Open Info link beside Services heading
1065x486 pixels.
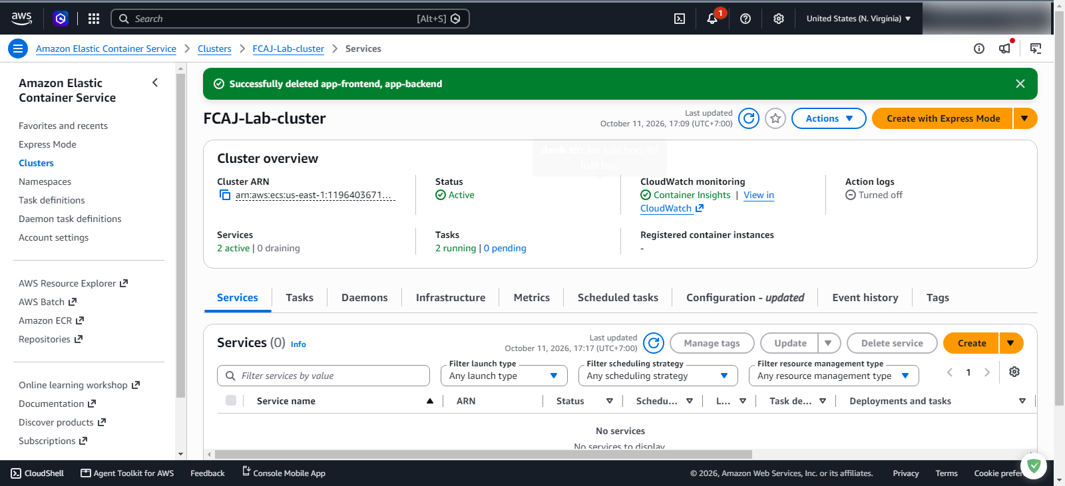pos(298,344)
